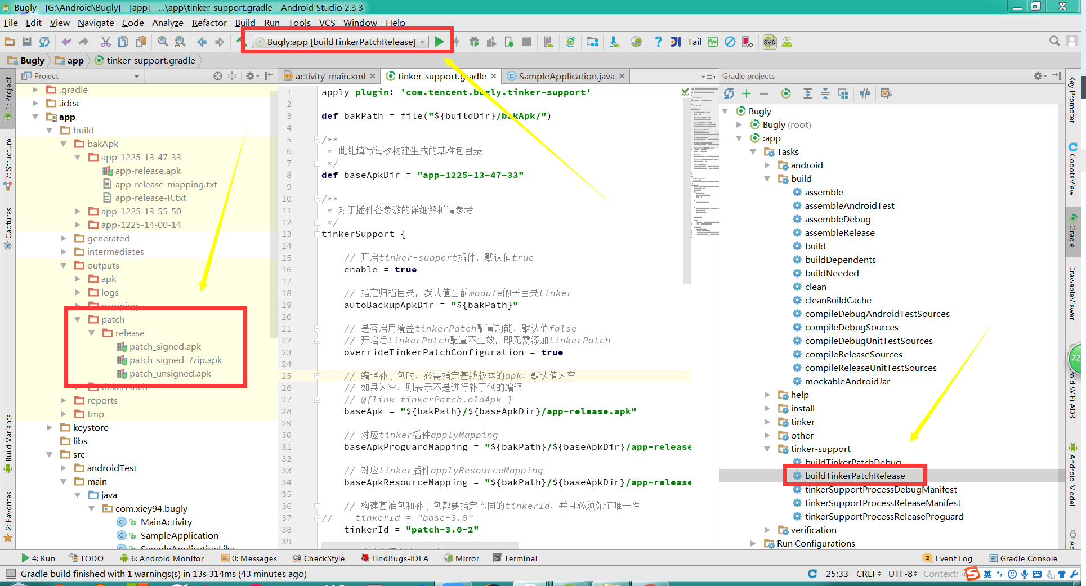1086x586 pixels.
Task: Click Refresh all Gradle projects icon
Action: coord(729,93)
